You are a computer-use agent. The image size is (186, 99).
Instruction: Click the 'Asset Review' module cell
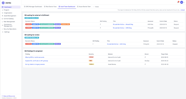coord(112,64)
